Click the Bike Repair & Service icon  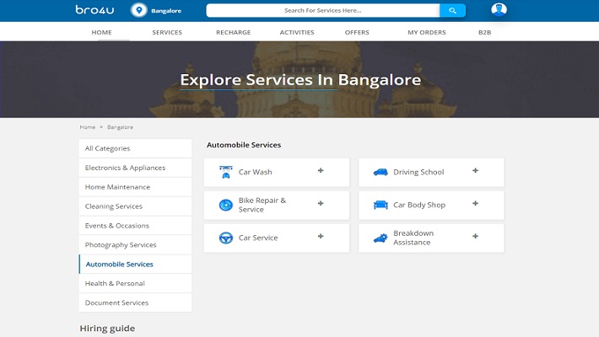(225, 205)
